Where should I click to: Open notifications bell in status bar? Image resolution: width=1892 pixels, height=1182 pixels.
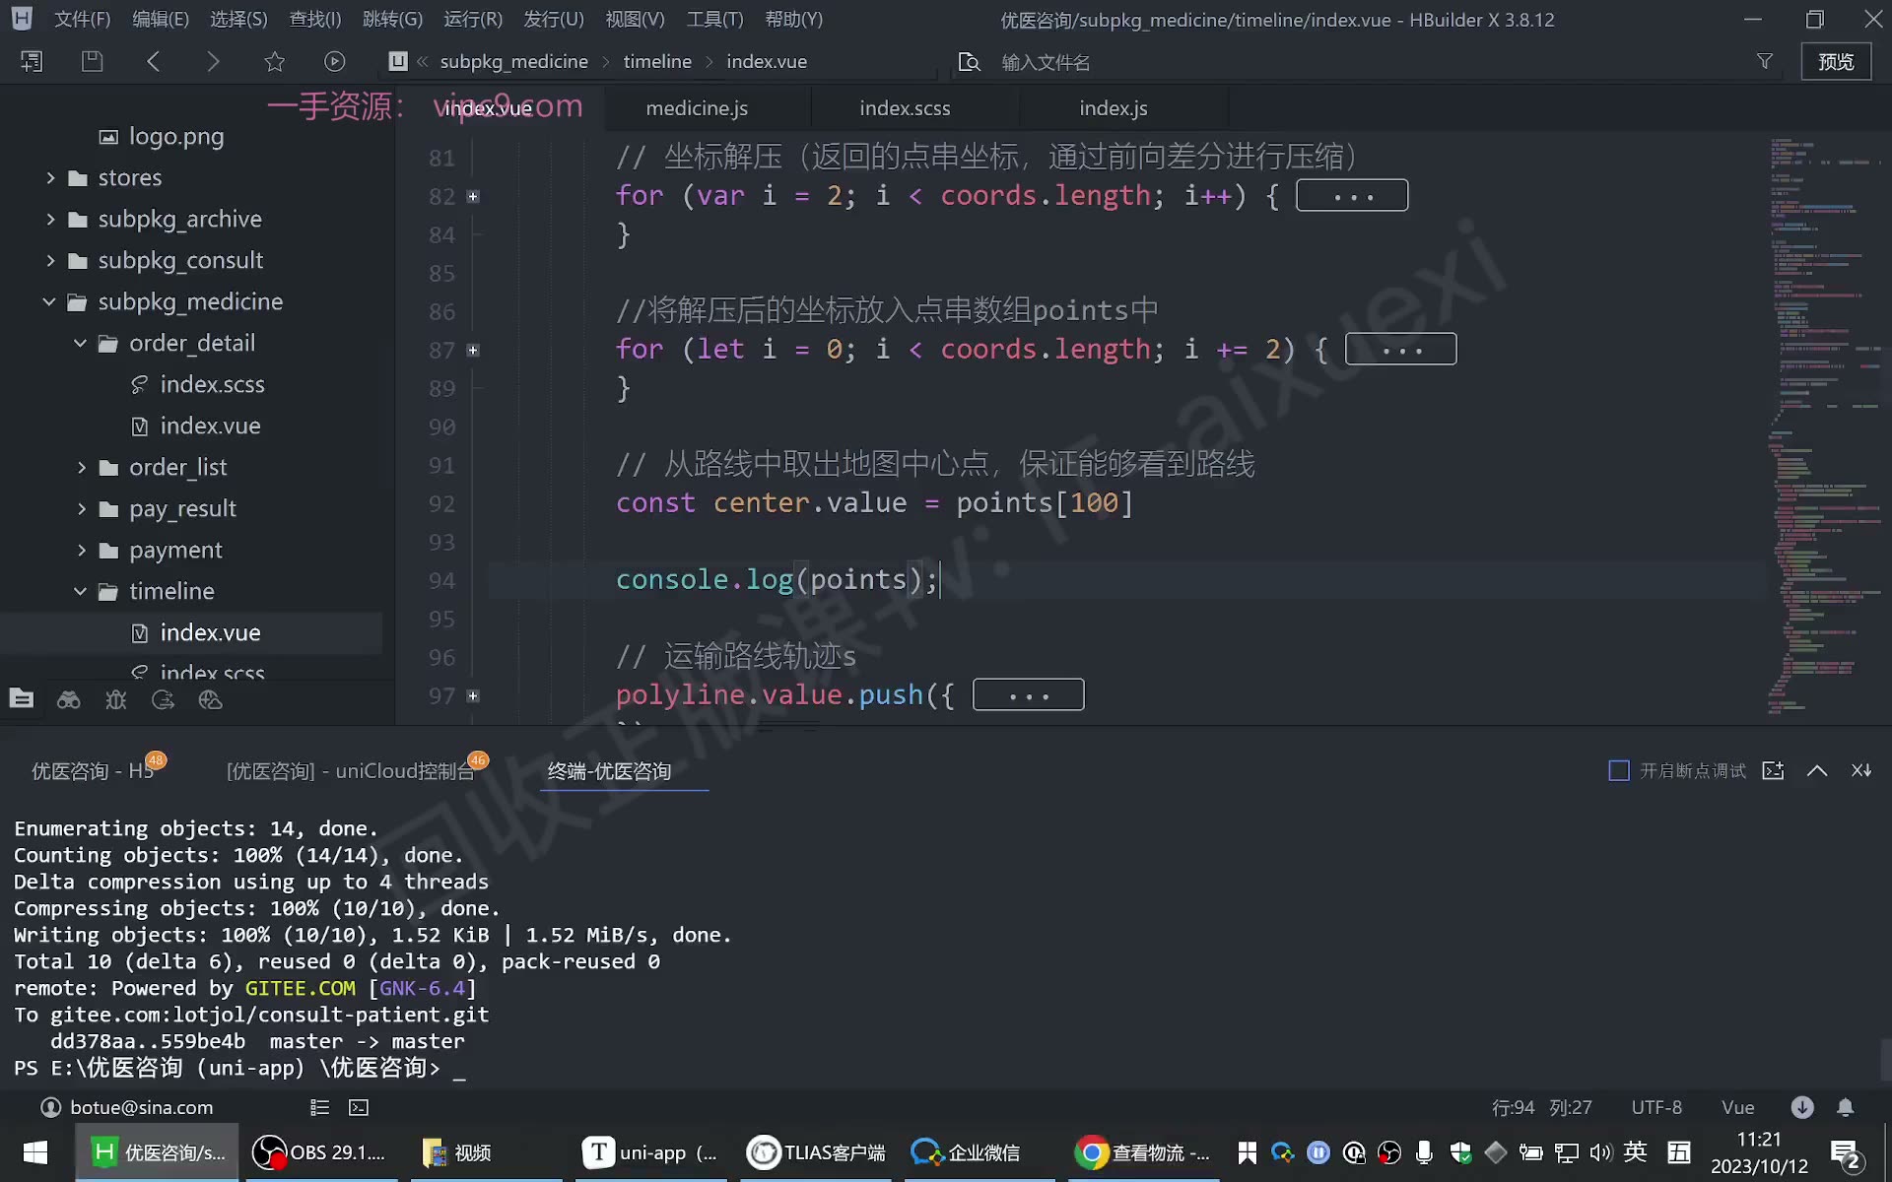pos(1846,1107)
